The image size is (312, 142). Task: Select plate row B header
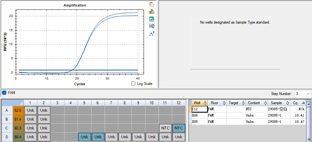tap(7, 119)
